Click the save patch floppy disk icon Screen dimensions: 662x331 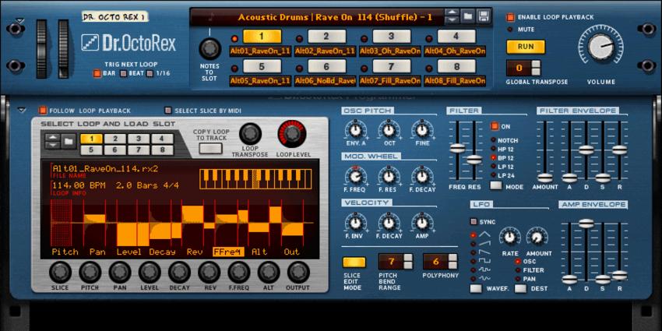pyautogui.click(x=484, y=16)
